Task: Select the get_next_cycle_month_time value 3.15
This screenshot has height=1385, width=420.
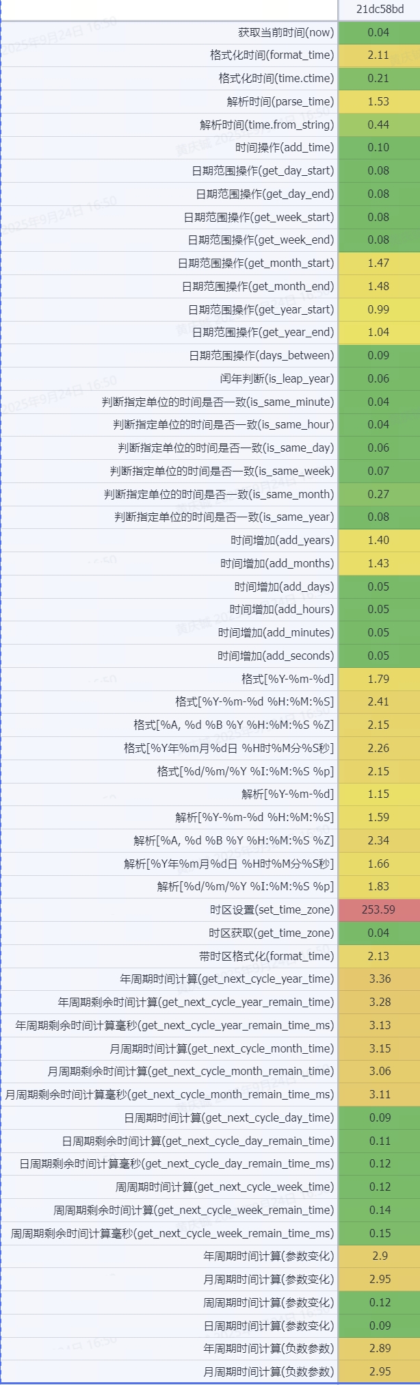Action: [x=380, y=1048]
